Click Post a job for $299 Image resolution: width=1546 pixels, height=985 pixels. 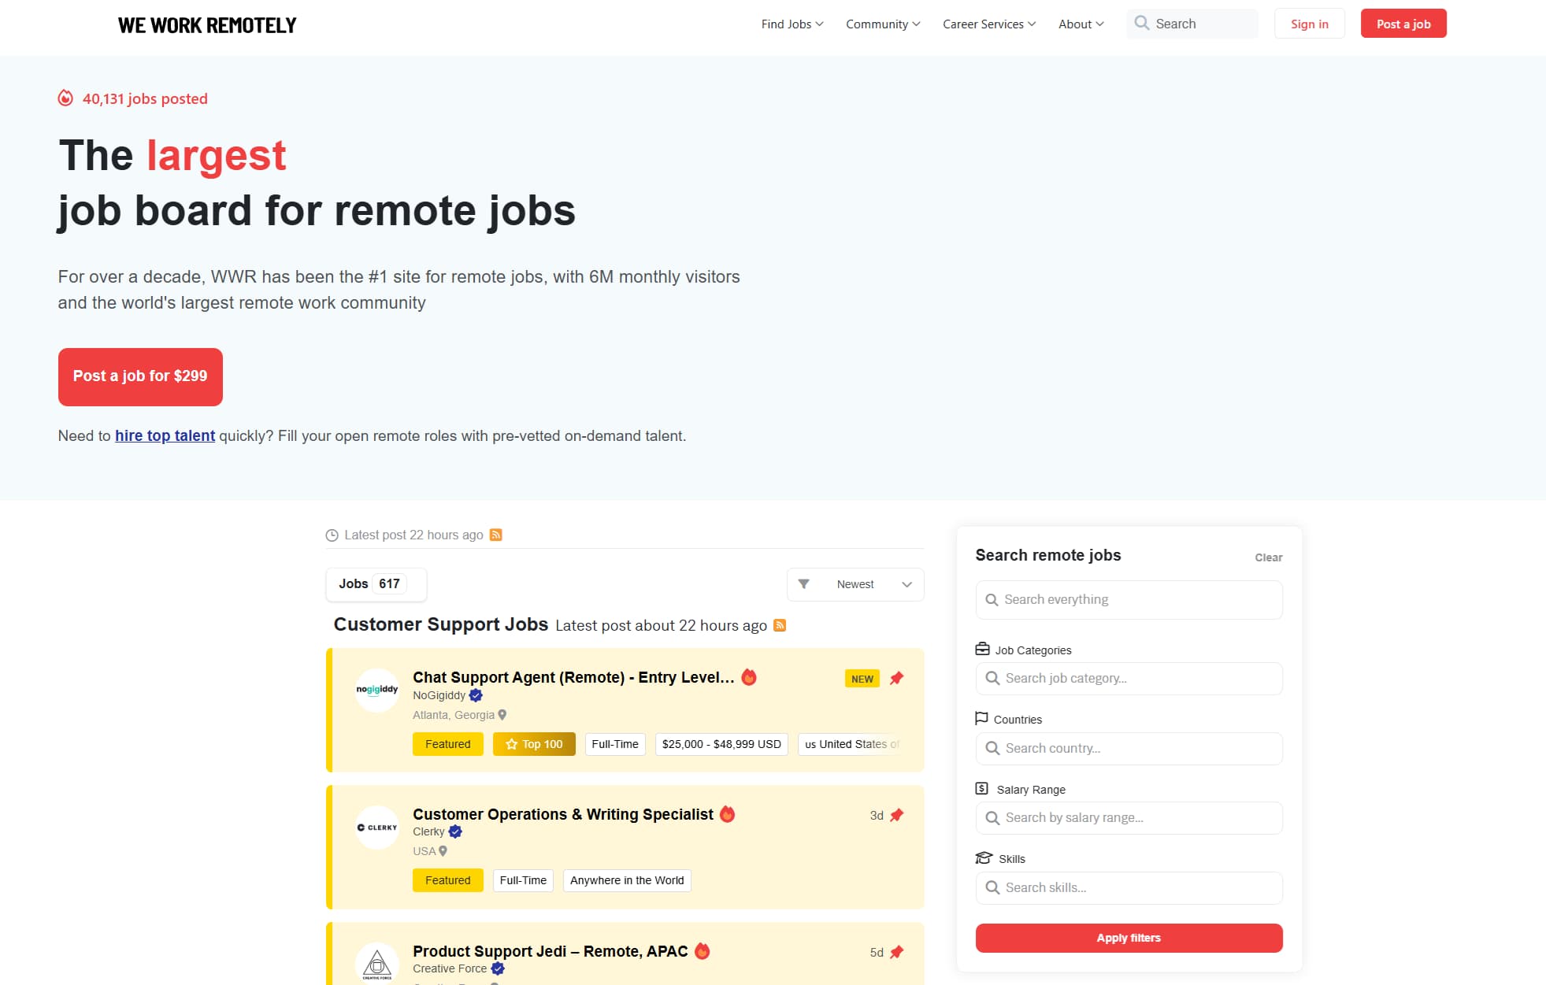pyautogui.click(x=140, y=376)
